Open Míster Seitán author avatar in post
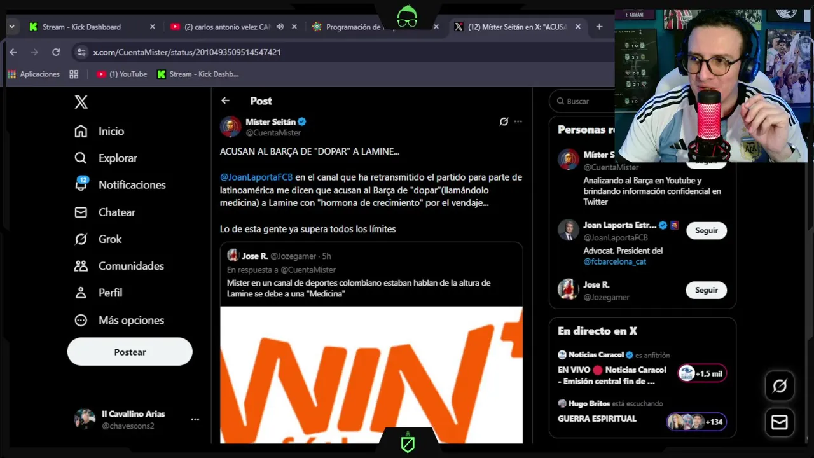The height and width of the screenshot is (458, 814). tap(231, 127)
